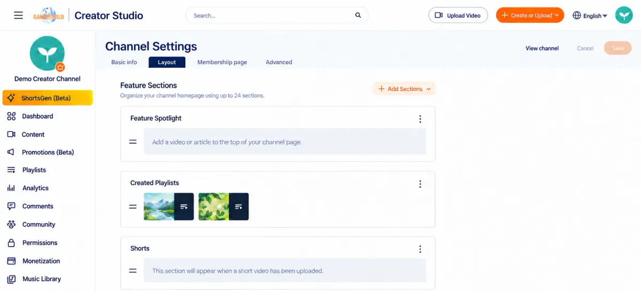
Task: Click the Community people icon
Action: 11,224
